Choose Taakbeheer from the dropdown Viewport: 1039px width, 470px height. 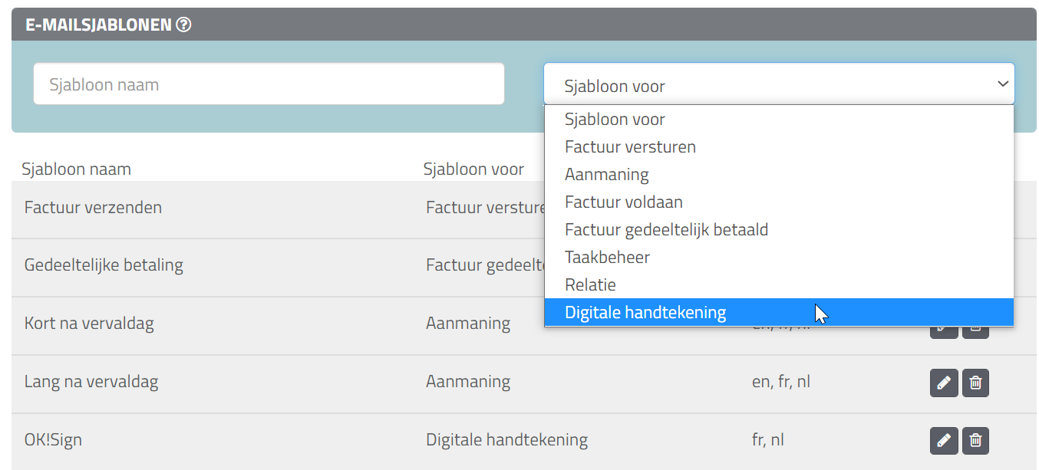click(x=607, y=257)
